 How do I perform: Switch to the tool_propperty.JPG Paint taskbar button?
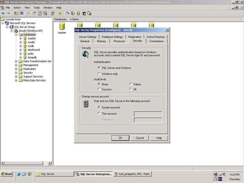coord(133,174)
